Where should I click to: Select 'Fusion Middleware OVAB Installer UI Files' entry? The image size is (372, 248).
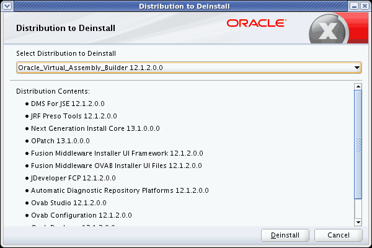click(x=117, y=166)
